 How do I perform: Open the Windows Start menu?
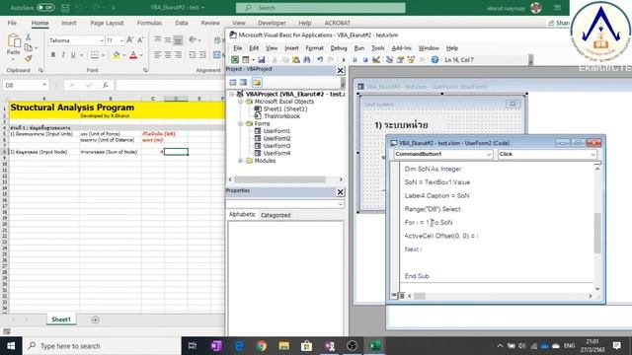[x=11, y=346]
